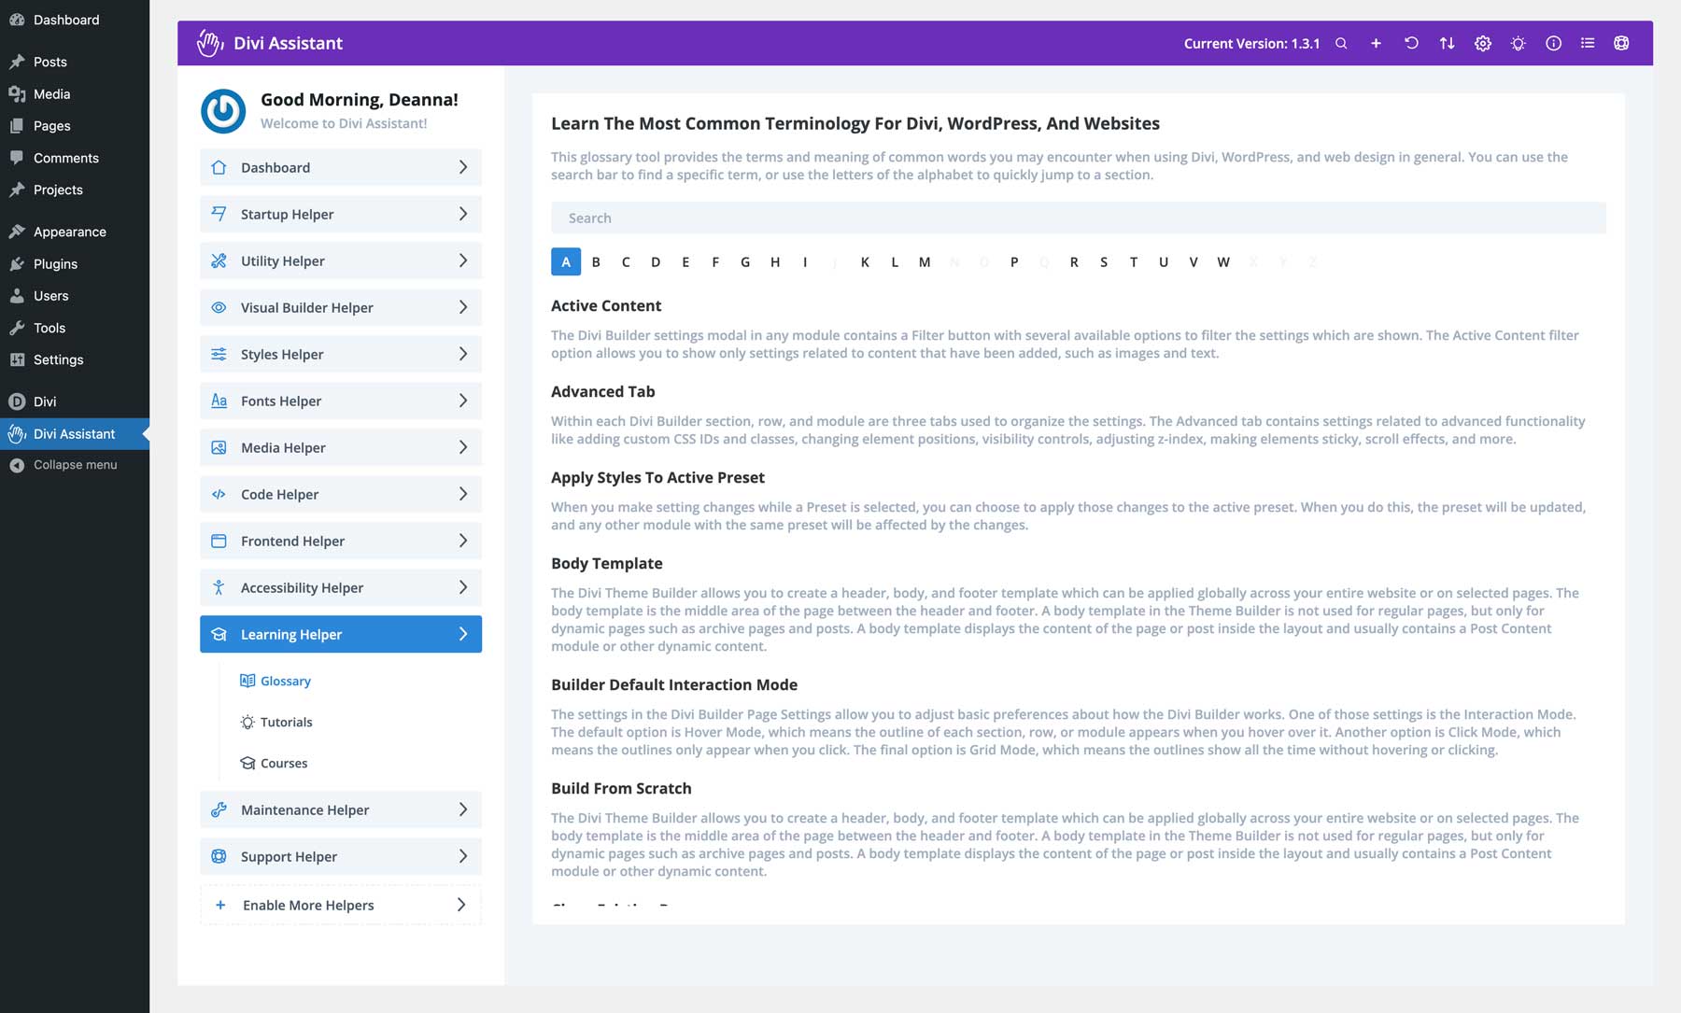
Task: Jump to letter P in glossary
Action: pyautogui.click(x=1014, y=261)
